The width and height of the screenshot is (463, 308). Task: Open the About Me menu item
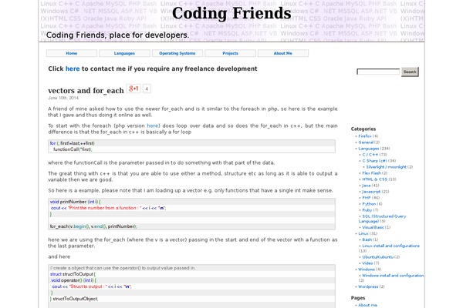[283, 54]
